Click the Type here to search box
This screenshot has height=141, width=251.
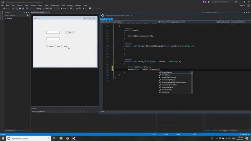(x=29, y=138)
